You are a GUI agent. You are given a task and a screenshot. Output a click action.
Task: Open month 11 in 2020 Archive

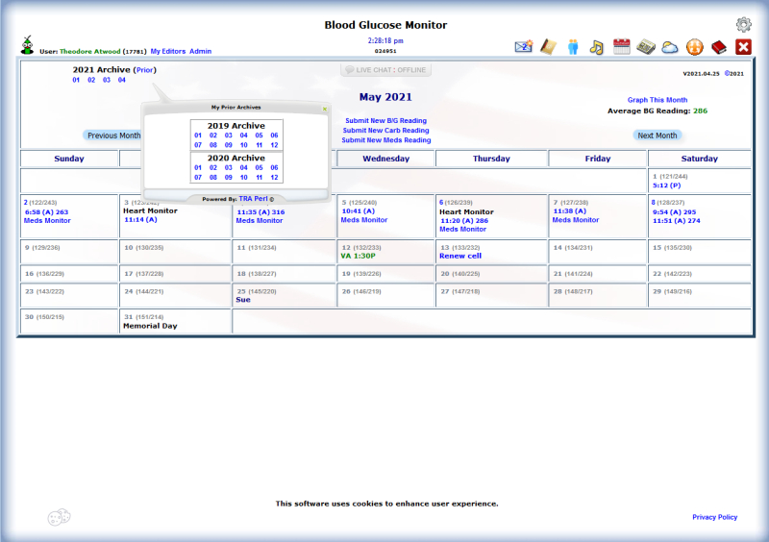tap(259, 178)
